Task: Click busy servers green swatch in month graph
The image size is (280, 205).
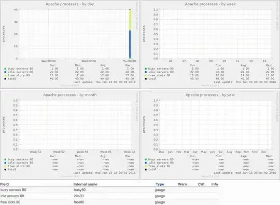Action: pyautogui.click(x=5, y=159)
